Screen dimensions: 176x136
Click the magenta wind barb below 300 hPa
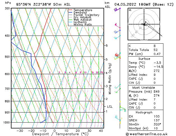tap(117, 27)
